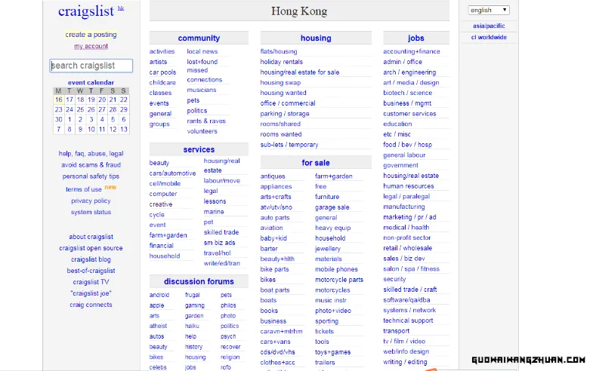Viewport: 593px width, 371px height.
Task: Open the english language dropdown
Action: (x=489, y=11)
